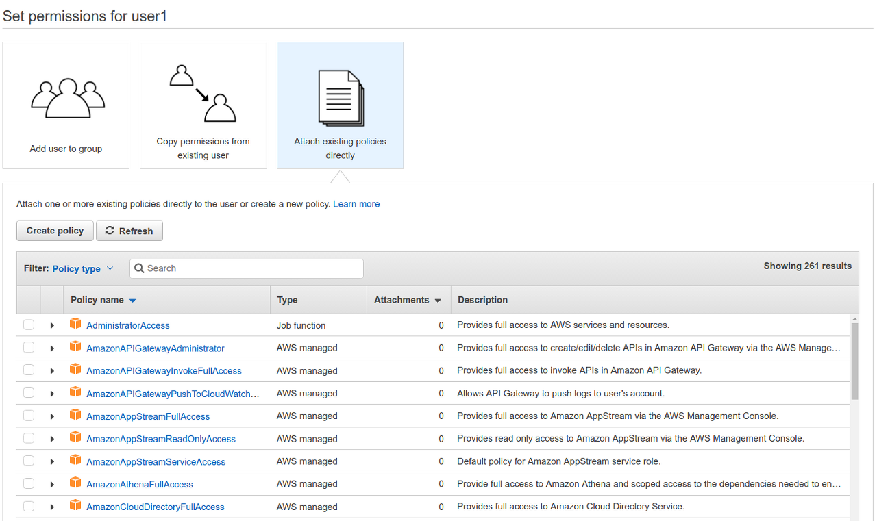This screenshot has height=521, width=877.
Task: Click the policy icon for AmazonAPIGatewayPushToCloudWatch
Action: (x=75, y=392)
